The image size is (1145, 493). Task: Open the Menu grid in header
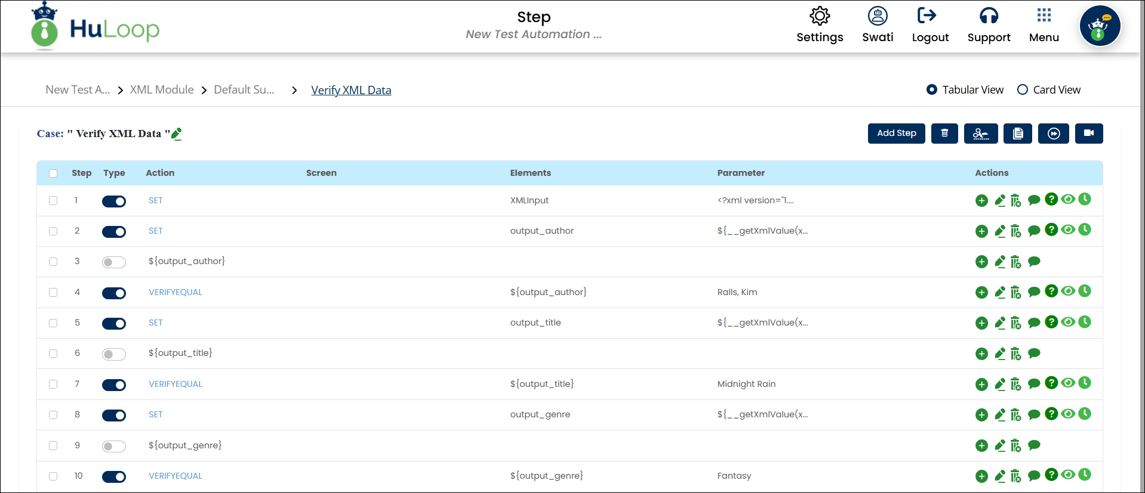[x=1044, y=25]
